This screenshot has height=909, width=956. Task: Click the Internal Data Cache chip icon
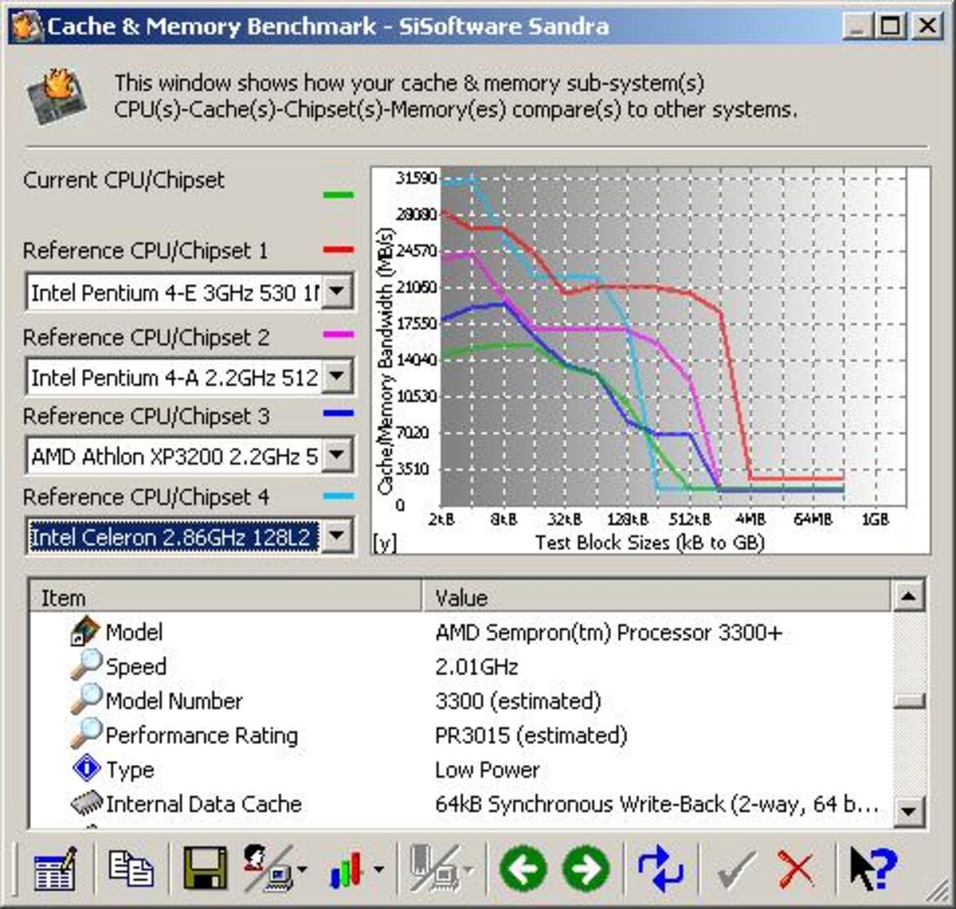(x=87, y=802)
